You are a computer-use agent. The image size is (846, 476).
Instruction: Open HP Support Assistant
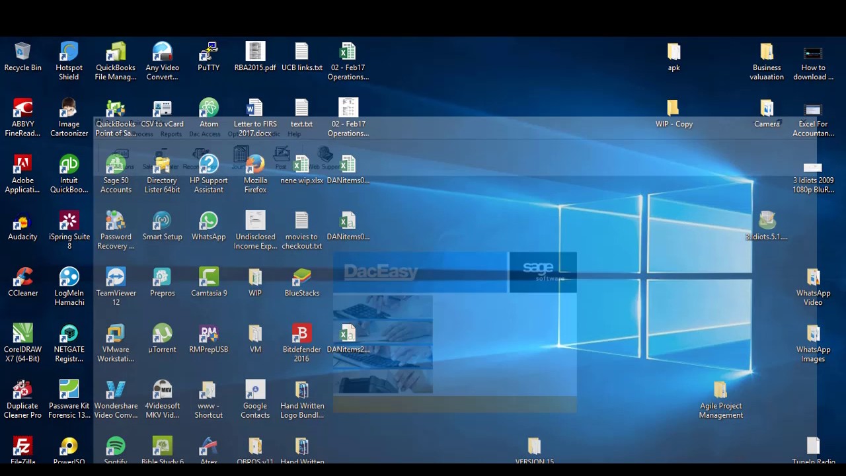click(x=209, y=174)
